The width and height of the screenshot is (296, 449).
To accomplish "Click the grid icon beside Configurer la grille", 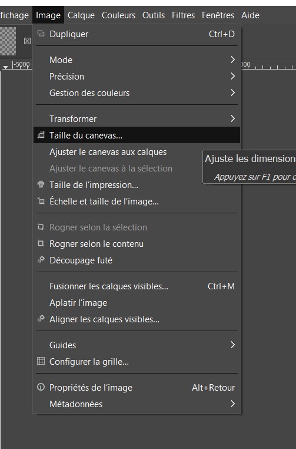I will pyautogui.click(x=41, y=361).
